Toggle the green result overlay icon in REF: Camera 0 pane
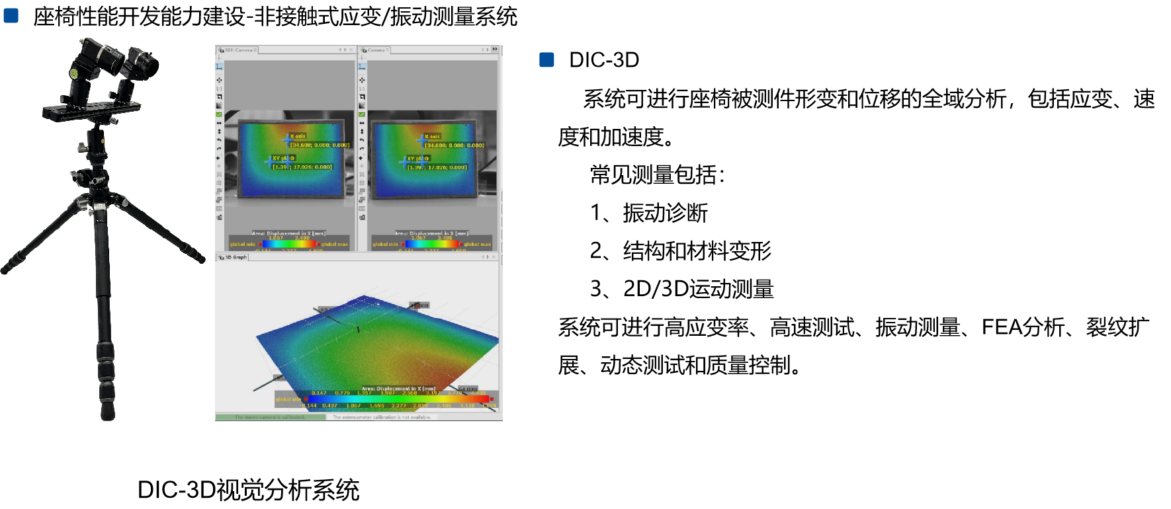Screen dimensions: 1171x509 (x=219, y=114)
